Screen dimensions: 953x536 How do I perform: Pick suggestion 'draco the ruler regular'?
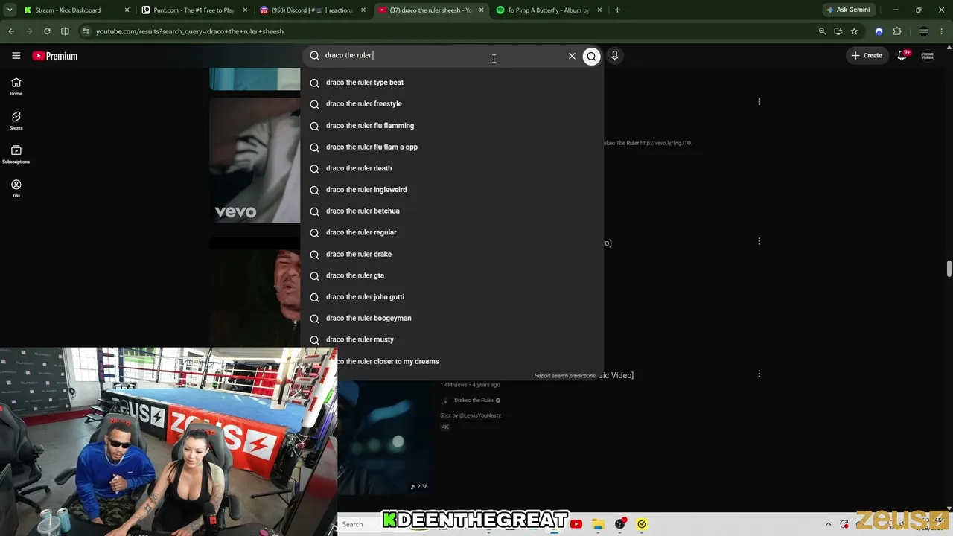tap(451, 232)
